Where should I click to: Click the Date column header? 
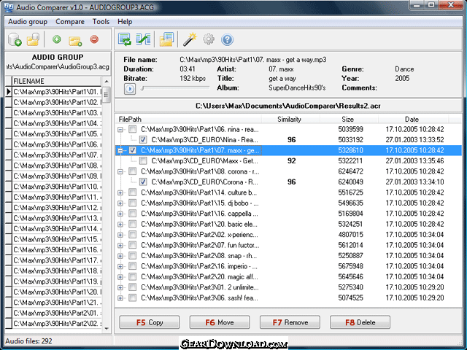[413, 119]
